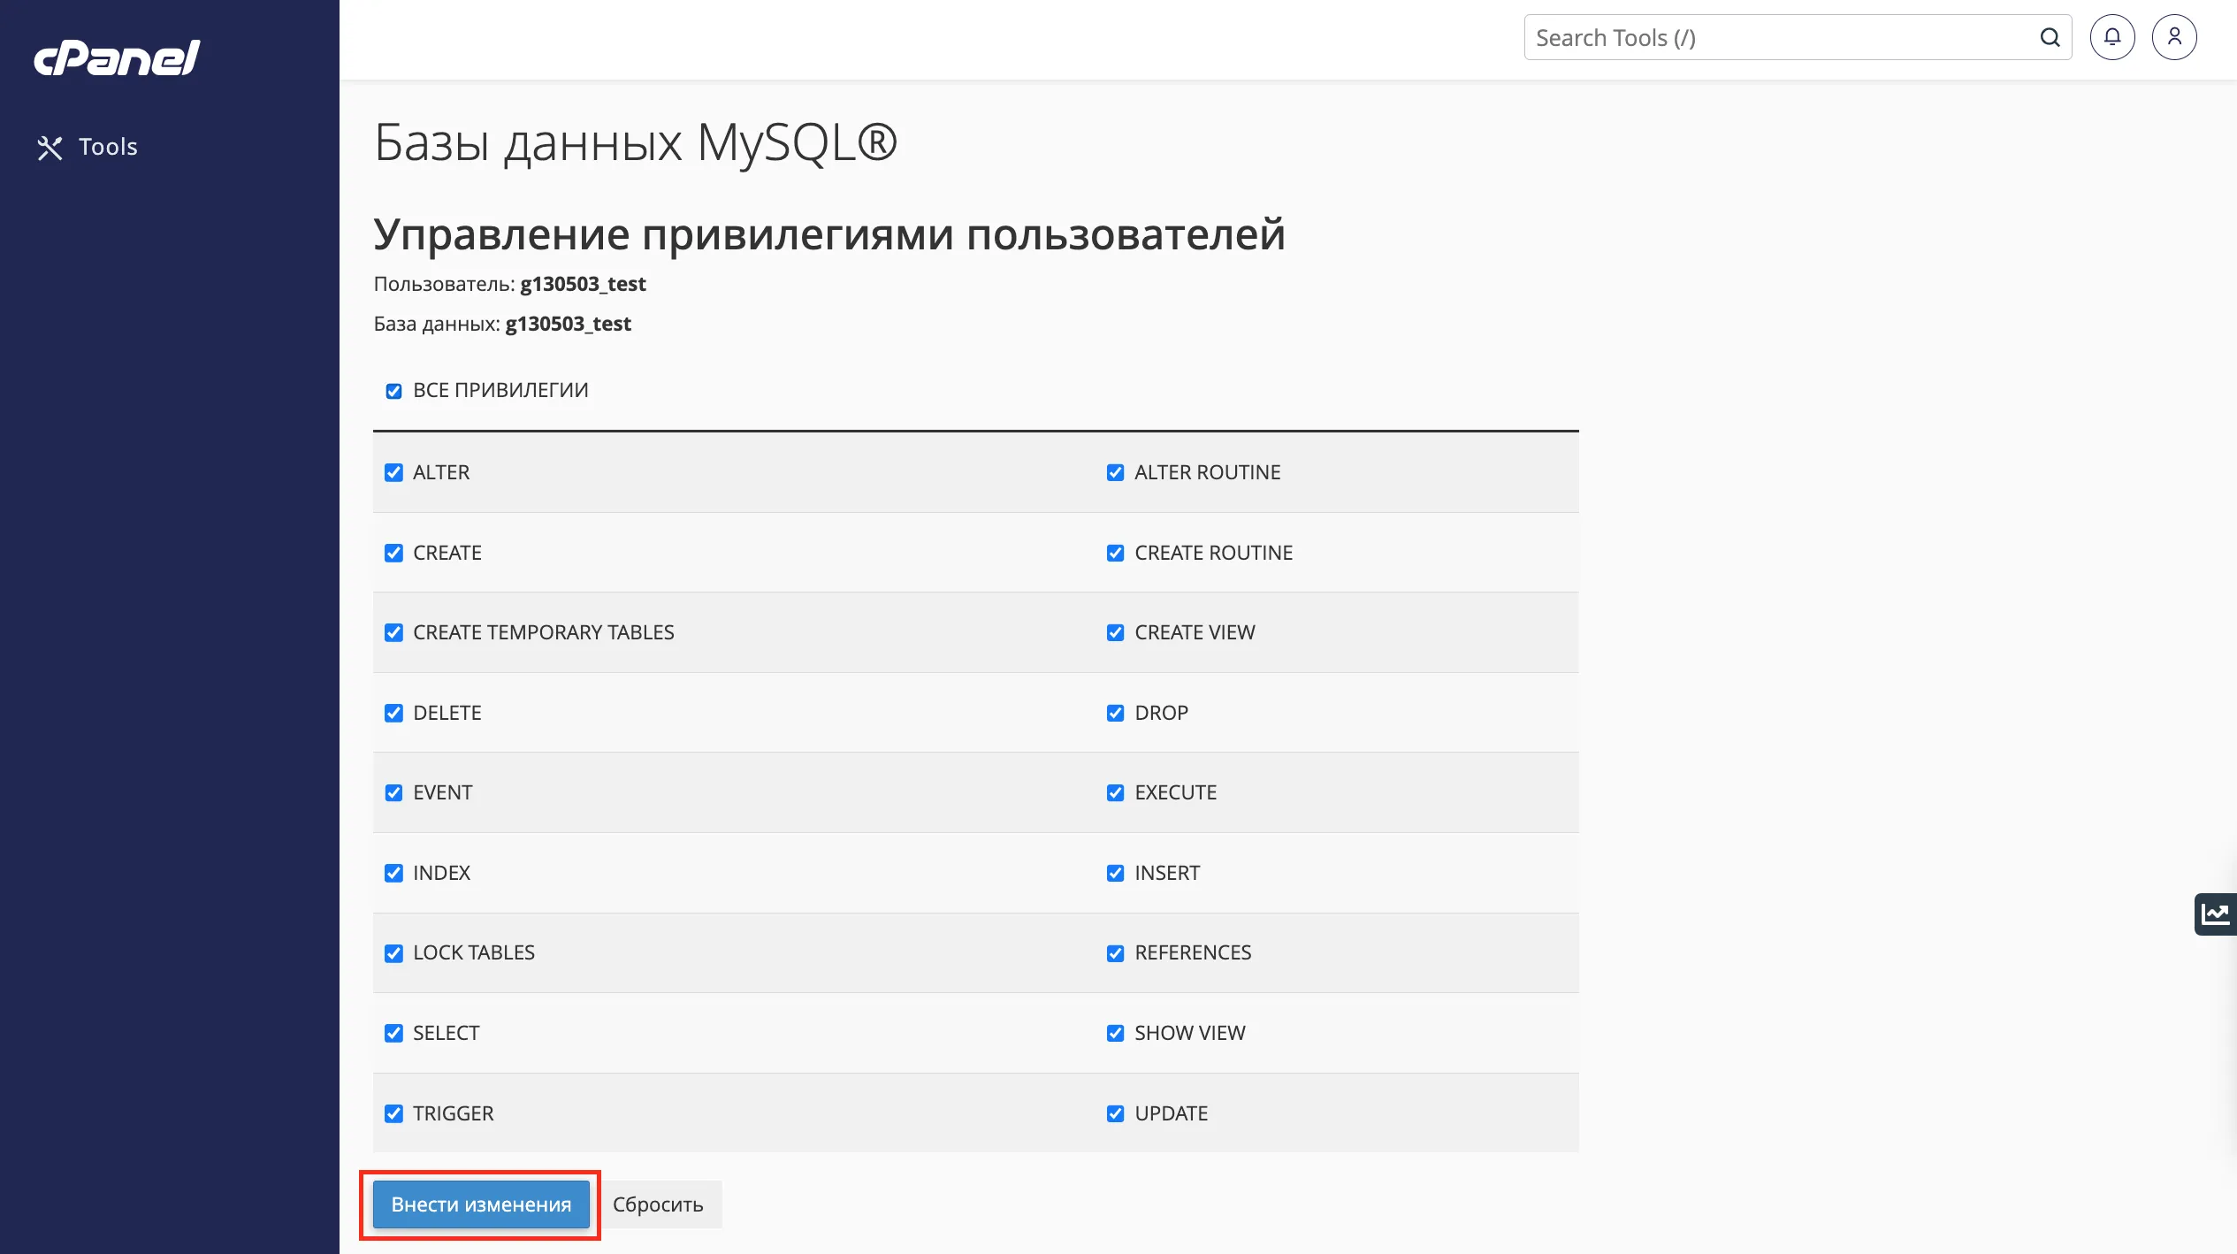Toggle SHOW VIEW checkbox
Screen dimensions: 2237x1254
[1115, 1033]
